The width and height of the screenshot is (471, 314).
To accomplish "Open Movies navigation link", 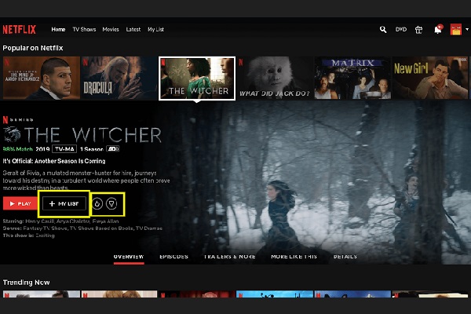I will tap(111, 30).
